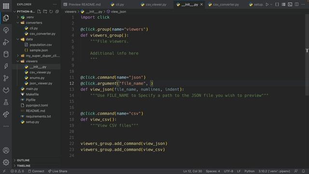The height and width of the screenshot is (174, 309).
Task: Split the editor to the right
Action: (296, 4)
